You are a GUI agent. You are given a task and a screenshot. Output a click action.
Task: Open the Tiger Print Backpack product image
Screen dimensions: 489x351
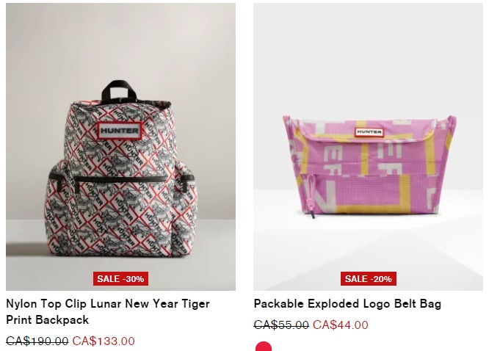(x=120, y=147)
